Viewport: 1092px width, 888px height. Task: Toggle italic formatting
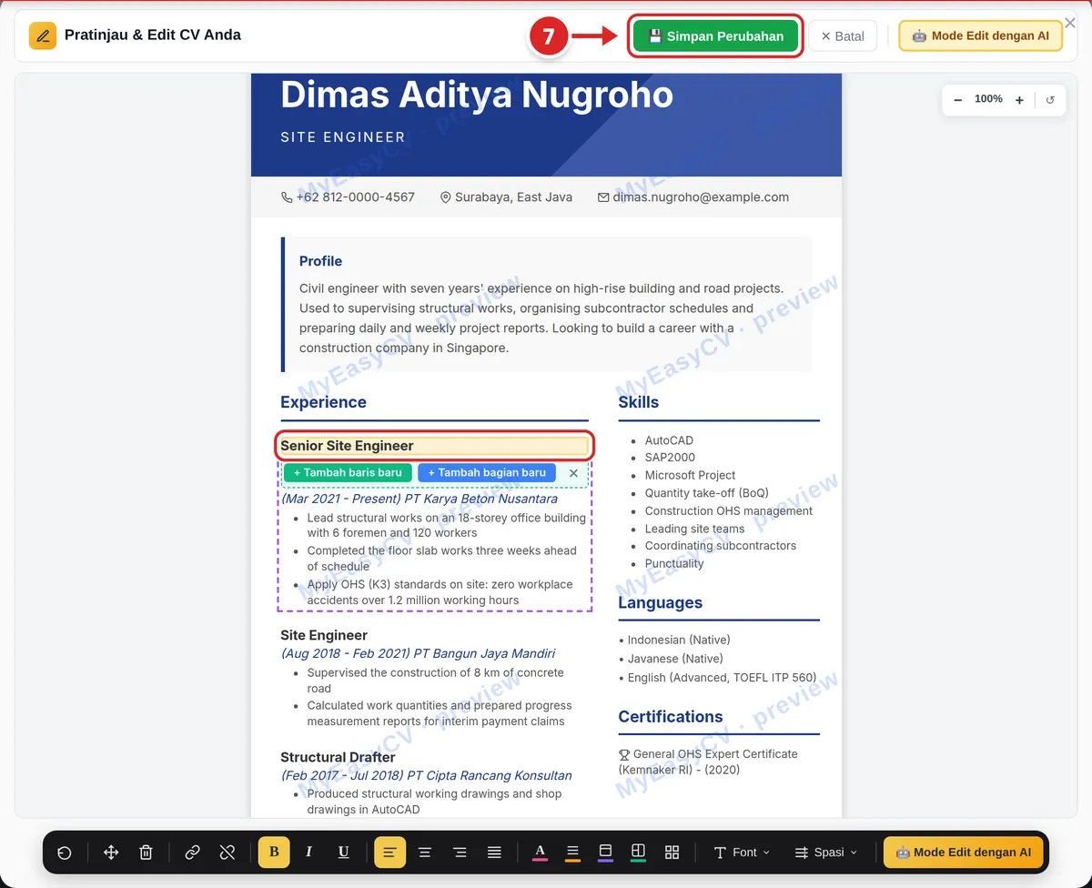click(308, 853)
